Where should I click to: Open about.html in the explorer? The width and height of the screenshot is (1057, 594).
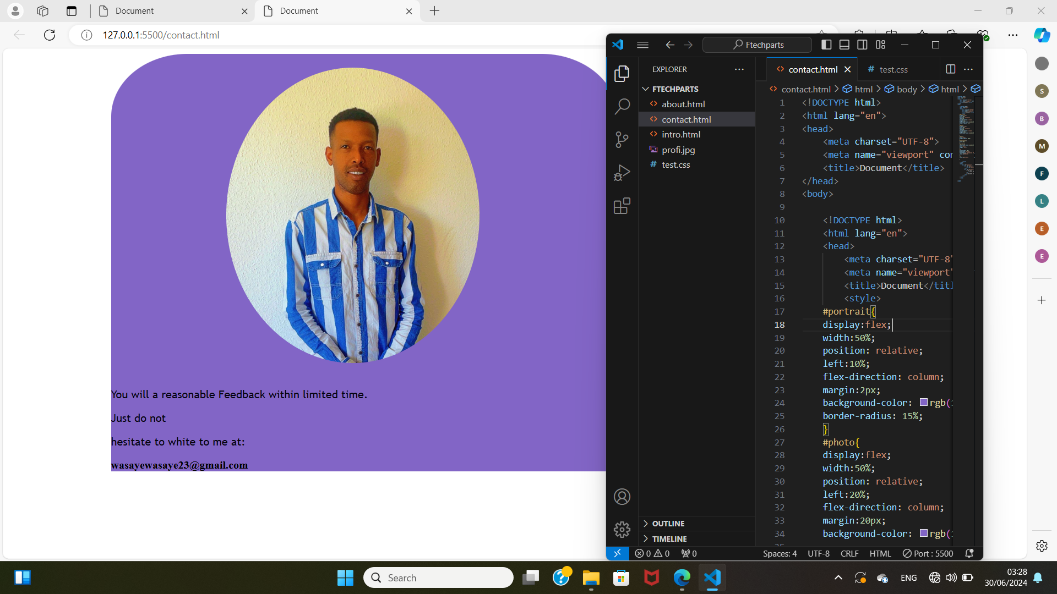click(683, 104)
